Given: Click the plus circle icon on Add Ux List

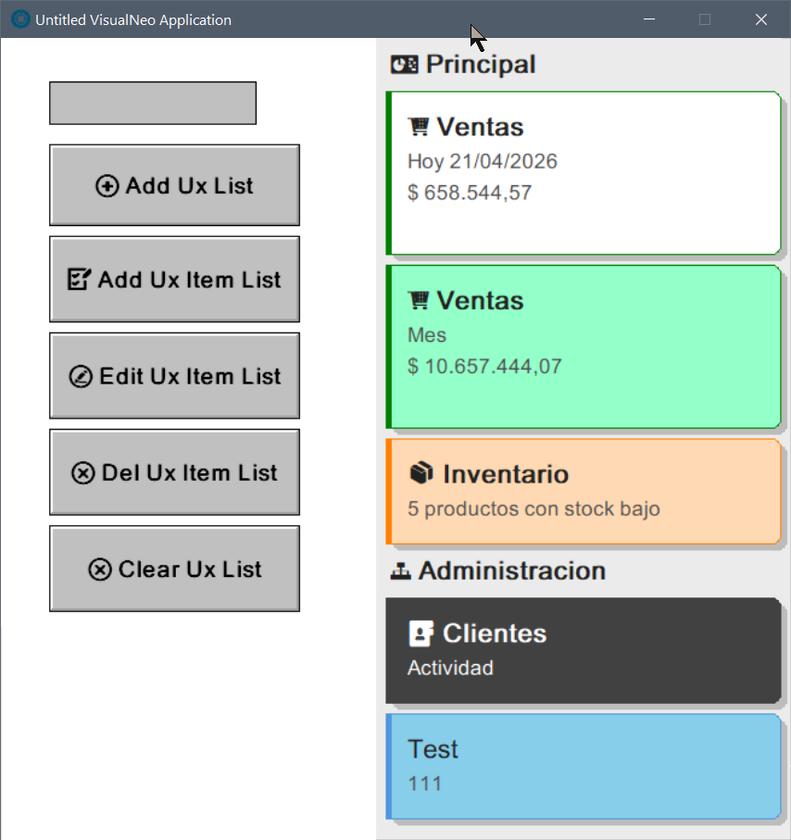Looking at the screenshot, I should [x=107, y=186].
